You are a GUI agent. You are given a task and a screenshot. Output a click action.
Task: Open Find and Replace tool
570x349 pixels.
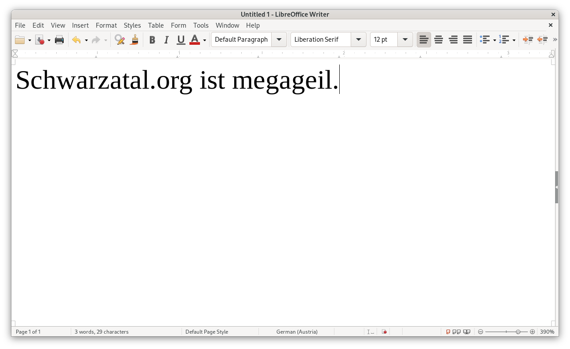coord(120,40)
